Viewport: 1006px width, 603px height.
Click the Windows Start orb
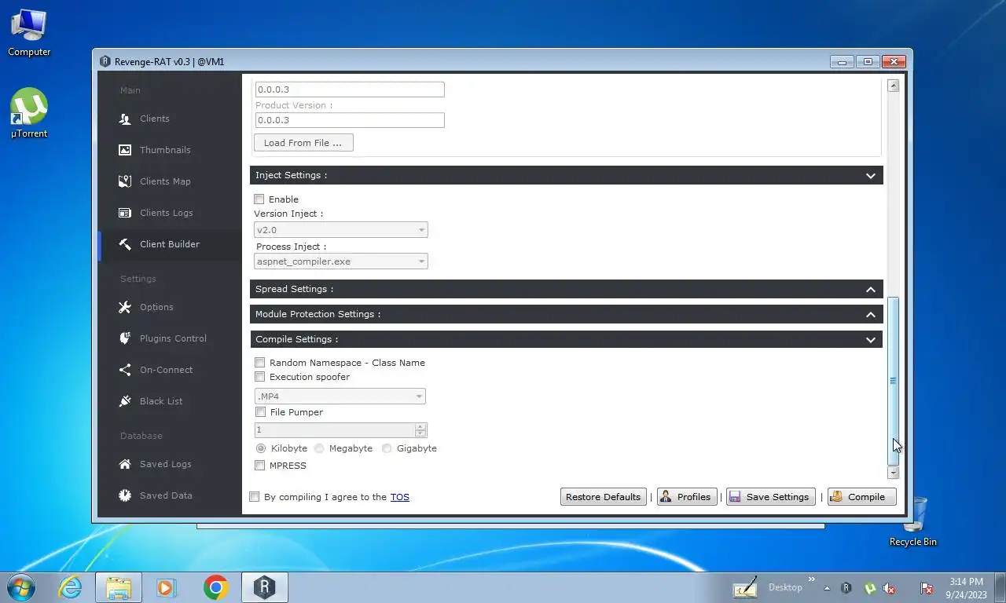tap(20, 587)
